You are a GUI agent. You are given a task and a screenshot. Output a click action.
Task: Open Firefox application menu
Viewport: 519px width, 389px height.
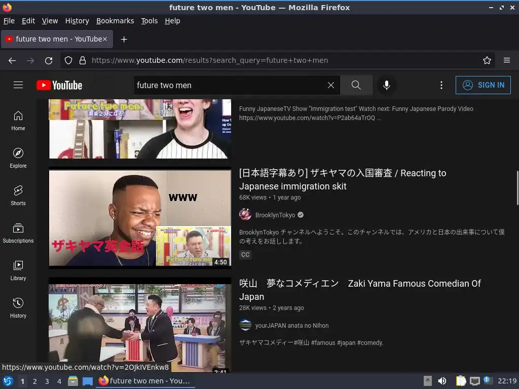(x=507, y=60)
